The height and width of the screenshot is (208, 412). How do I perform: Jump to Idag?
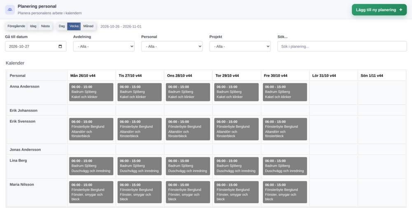tap(33, 26)
